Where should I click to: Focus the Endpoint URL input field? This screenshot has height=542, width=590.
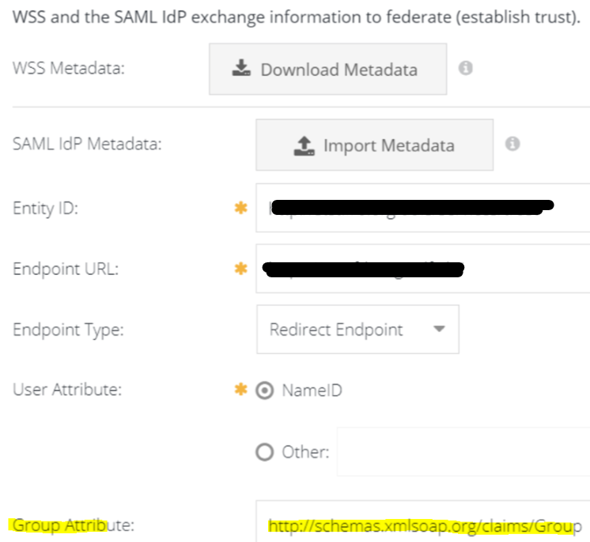point(422,269)
